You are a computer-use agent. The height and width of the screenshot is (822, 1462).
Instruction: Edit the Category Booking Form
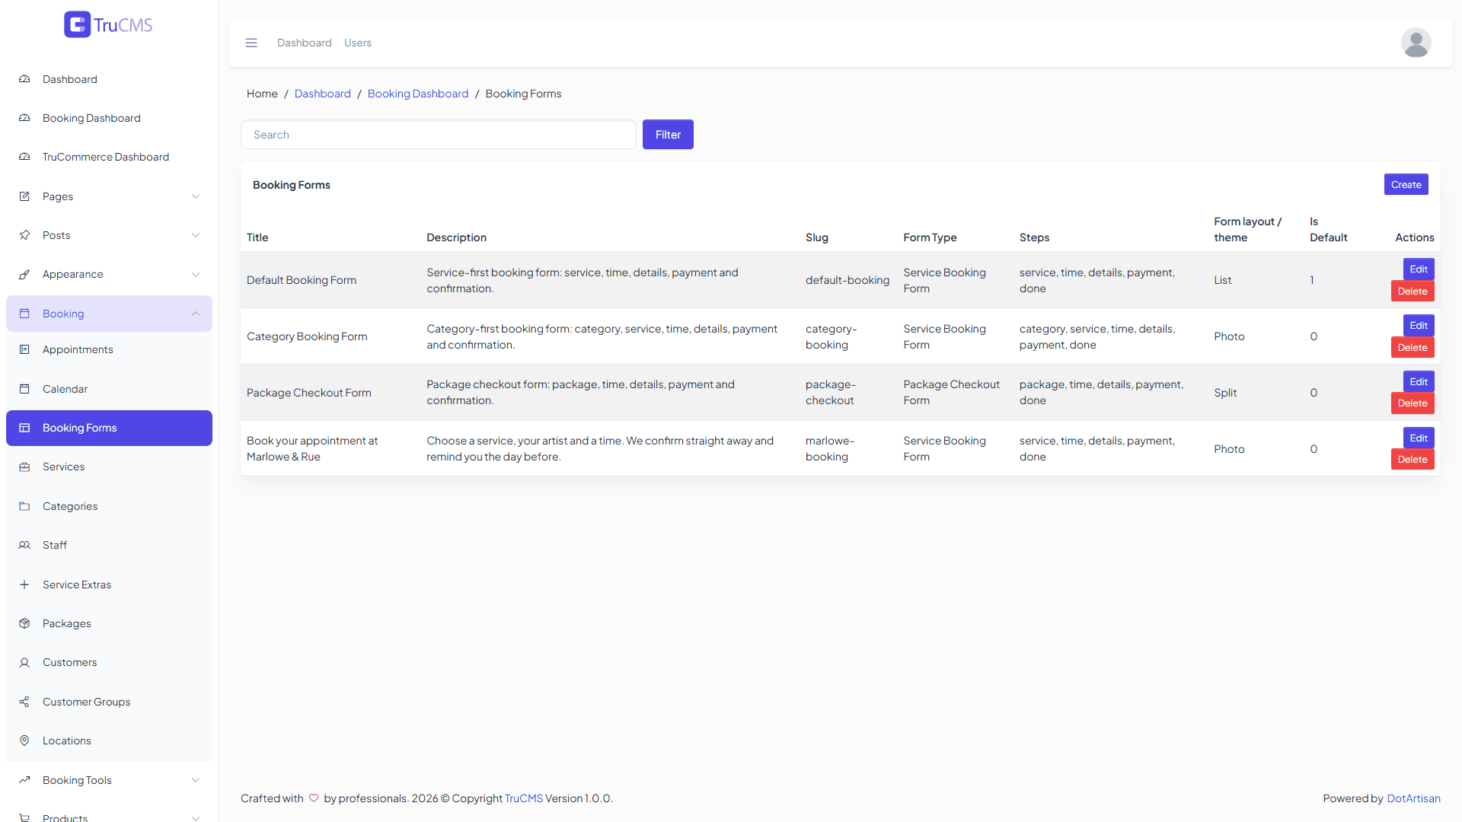tap(1419, 326)
